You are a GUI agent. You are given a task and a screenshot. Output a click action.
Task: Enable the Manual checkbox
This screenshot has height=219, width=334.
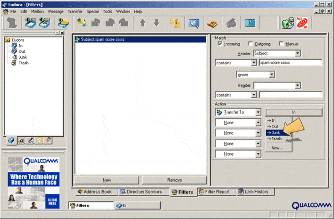(281, 44)
